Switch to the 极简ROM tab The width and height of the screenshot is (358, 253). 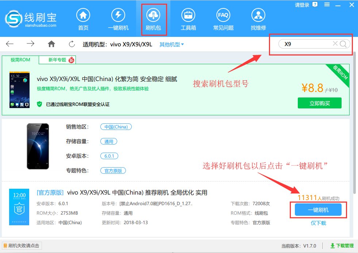[20, 60]
